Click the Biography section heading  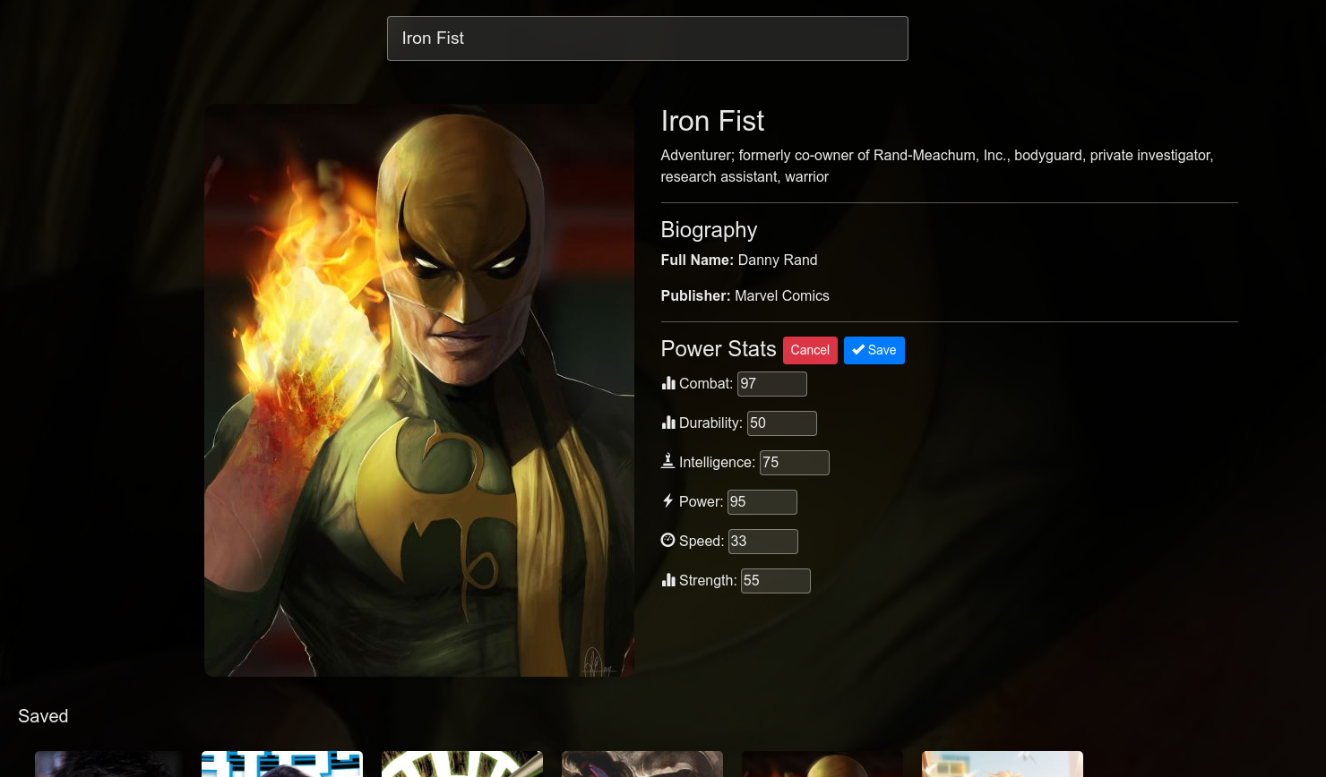point(709,230)
